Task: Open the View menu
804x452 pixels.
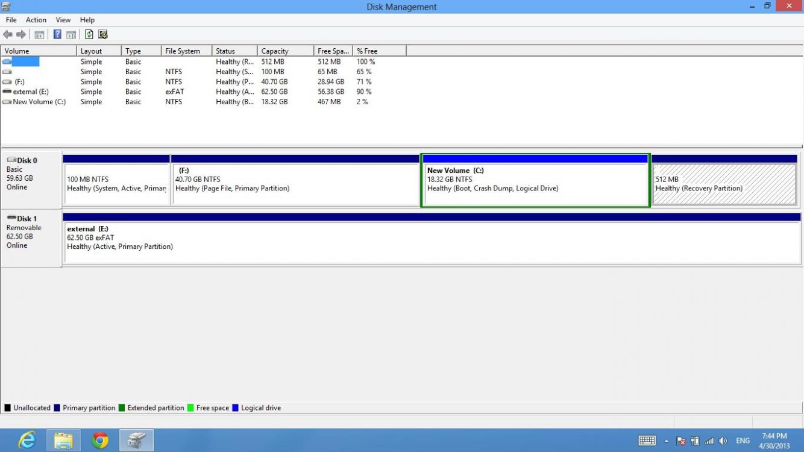Action: pyautogui.click(x=63, y=20)
